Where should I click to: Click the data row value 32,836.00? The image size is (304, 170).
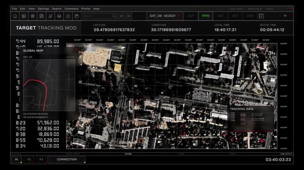pos(48,128)
